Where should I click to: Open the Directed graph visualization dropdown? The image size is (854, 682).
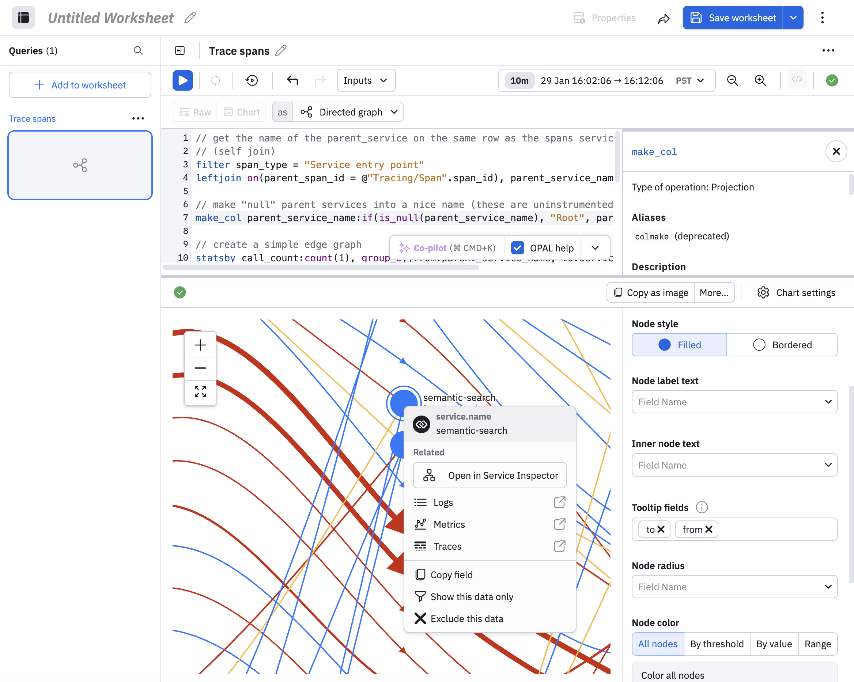point(348,112)
